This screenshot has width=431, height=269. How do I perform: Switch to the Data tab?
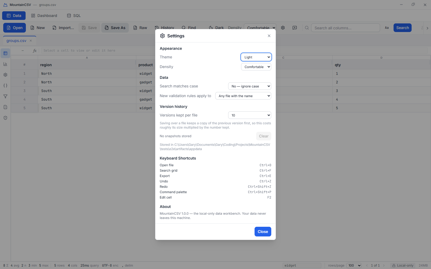pyautogui.click(x=14, y=16)
